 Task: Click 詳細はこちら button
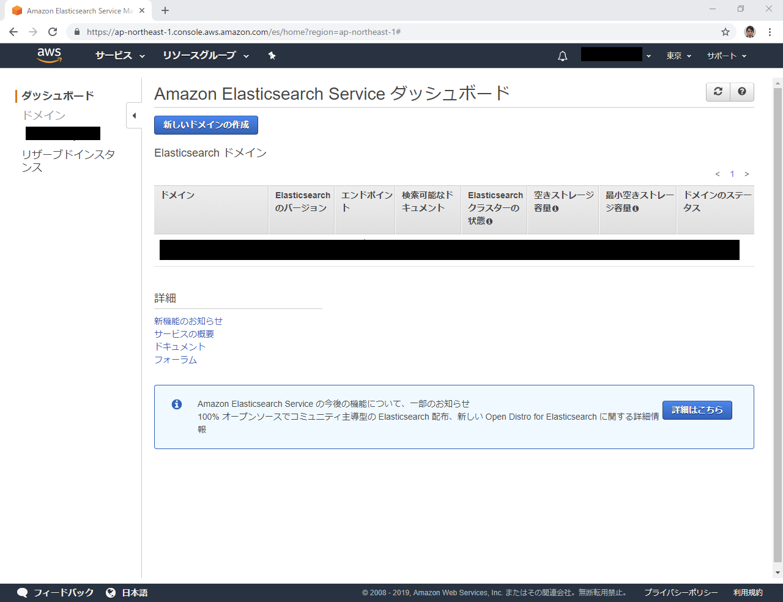pyautogui.click(x=697, y=410)
